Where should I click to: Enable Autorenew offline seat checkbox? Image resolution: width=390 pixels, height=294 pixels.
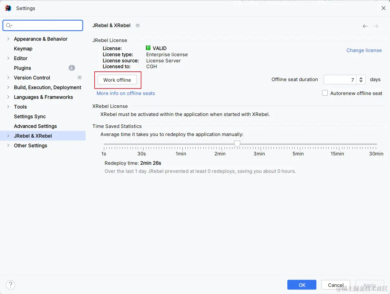pyautogui.click(x=325, y=93)
